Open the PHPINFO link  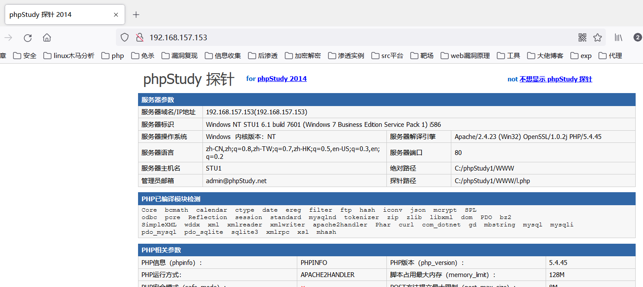(x=314, y=263)
